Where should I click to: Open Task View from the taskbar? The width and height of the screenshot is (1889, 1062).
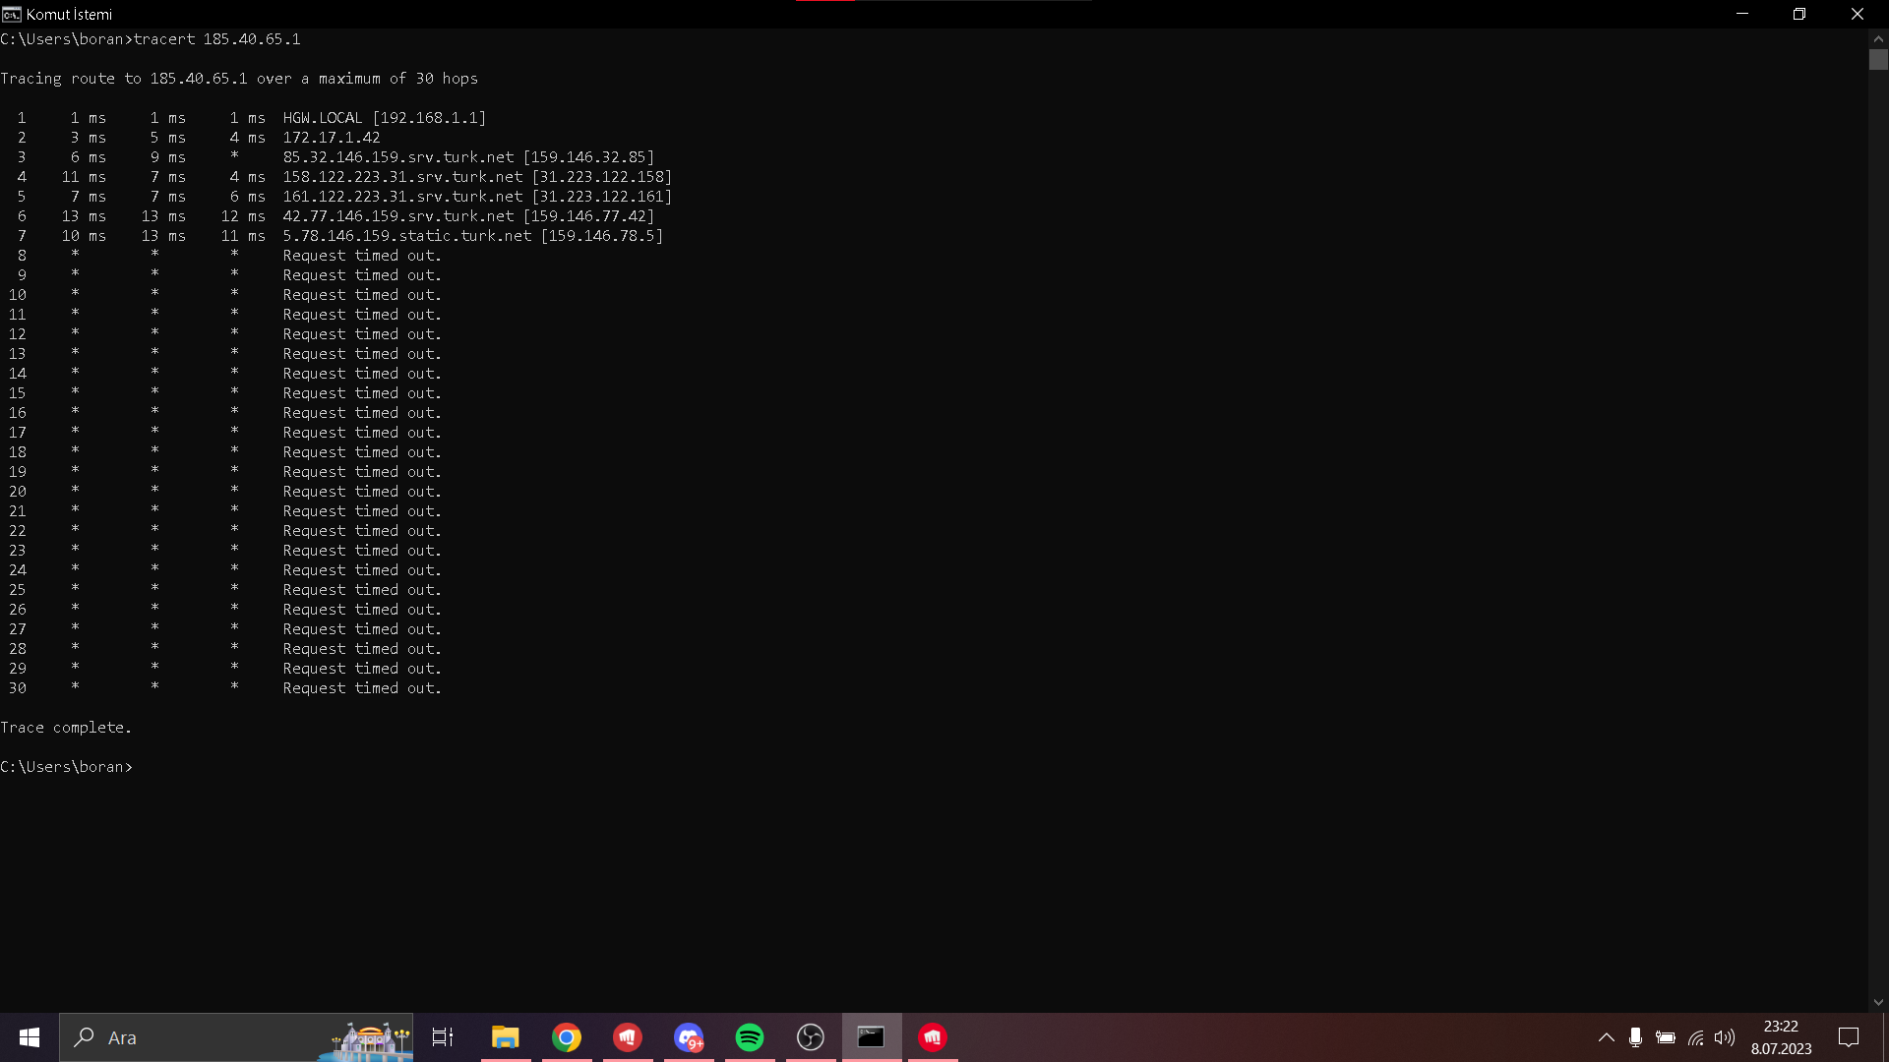pyautogui.click(x=443, y=1037)
